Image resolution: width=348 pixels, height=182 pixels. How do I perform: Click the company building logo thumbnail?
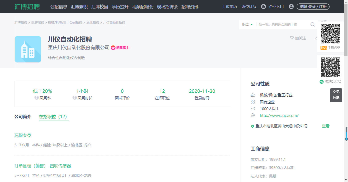click(28, 49)
